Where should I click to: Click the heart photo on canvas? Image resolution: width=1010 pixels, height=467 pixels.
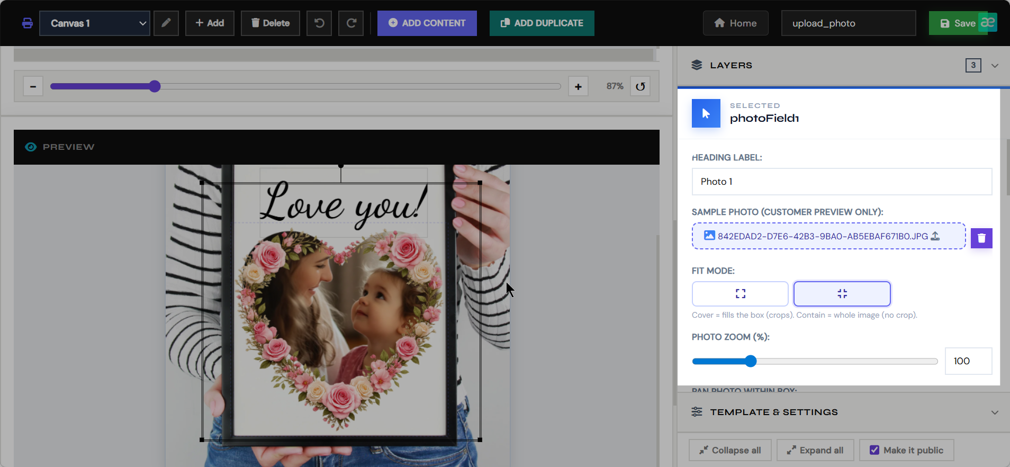click(339, 328)
